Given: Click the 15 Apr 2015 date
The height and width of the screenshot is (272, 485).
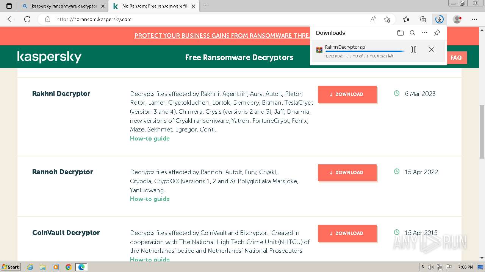Looking at the screenshot, I should click(x=421, y=233).
